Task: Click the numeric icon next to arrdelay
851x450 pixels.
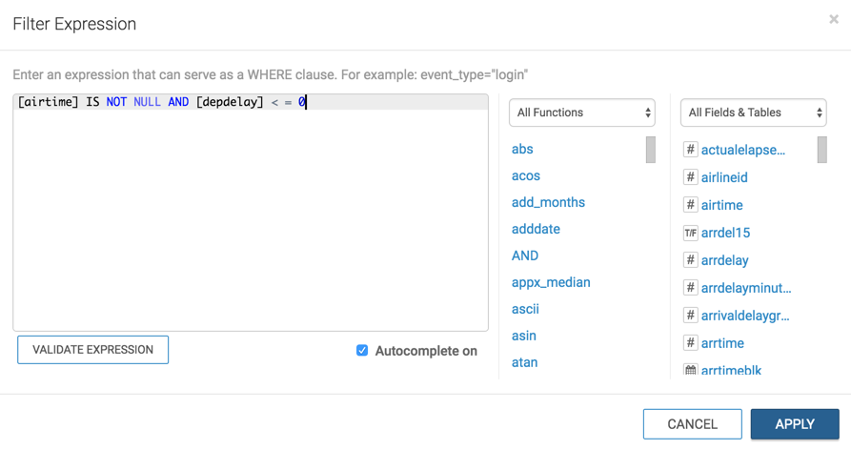Action: pyautogui.click(x=691, y=260)
